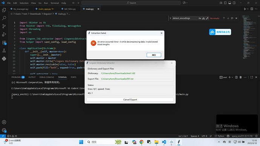Toggle Use Regular Expression in find
Screen dimensions: 260x146
[x=207, y=18]
